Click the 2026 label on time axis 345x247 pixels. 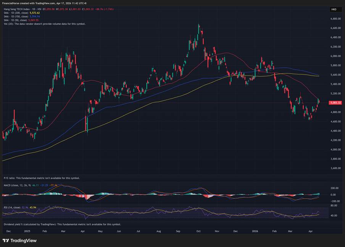pyautogui.click(x=255, y=231)
